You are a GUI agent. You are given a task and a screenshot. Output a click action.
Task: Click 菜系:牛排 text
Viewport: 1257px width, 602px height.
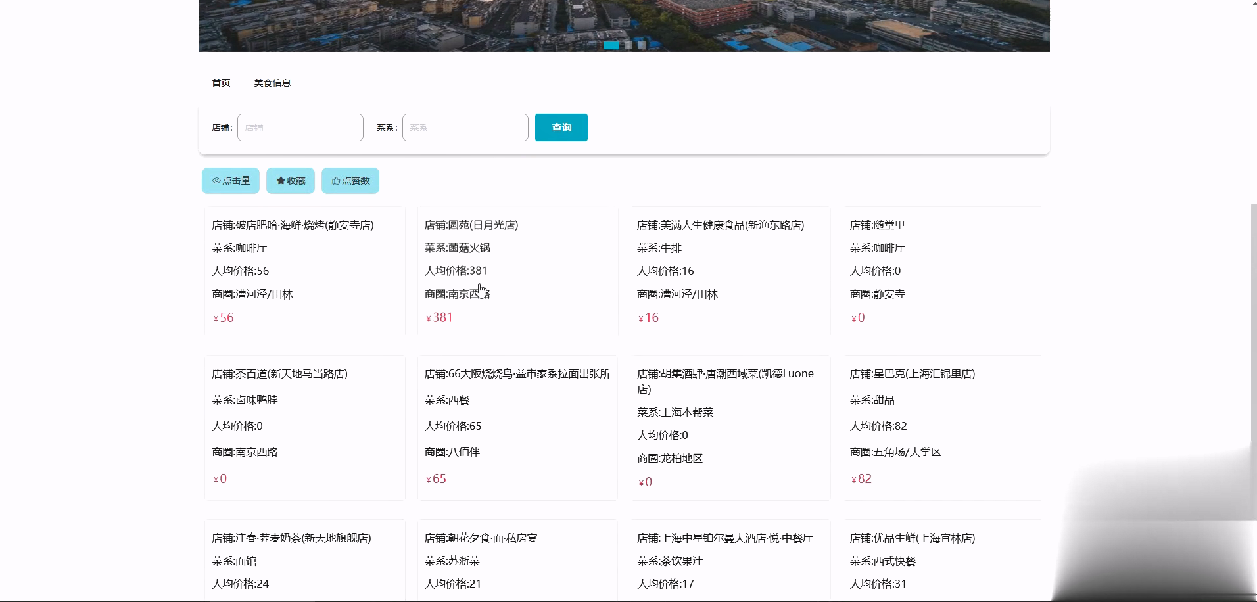tap(659, 248)
